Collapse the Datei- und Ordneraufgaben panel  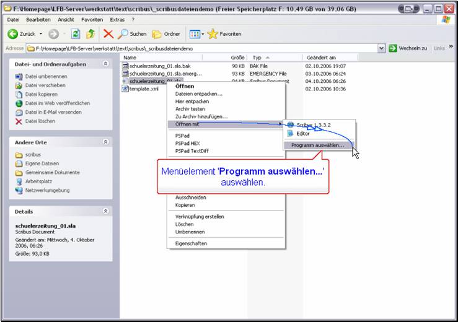click(x=106, y=64)
